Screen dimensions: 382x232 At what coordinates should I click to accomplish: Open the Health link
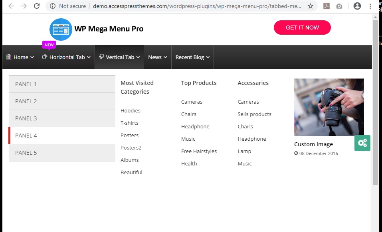[189, 164]
